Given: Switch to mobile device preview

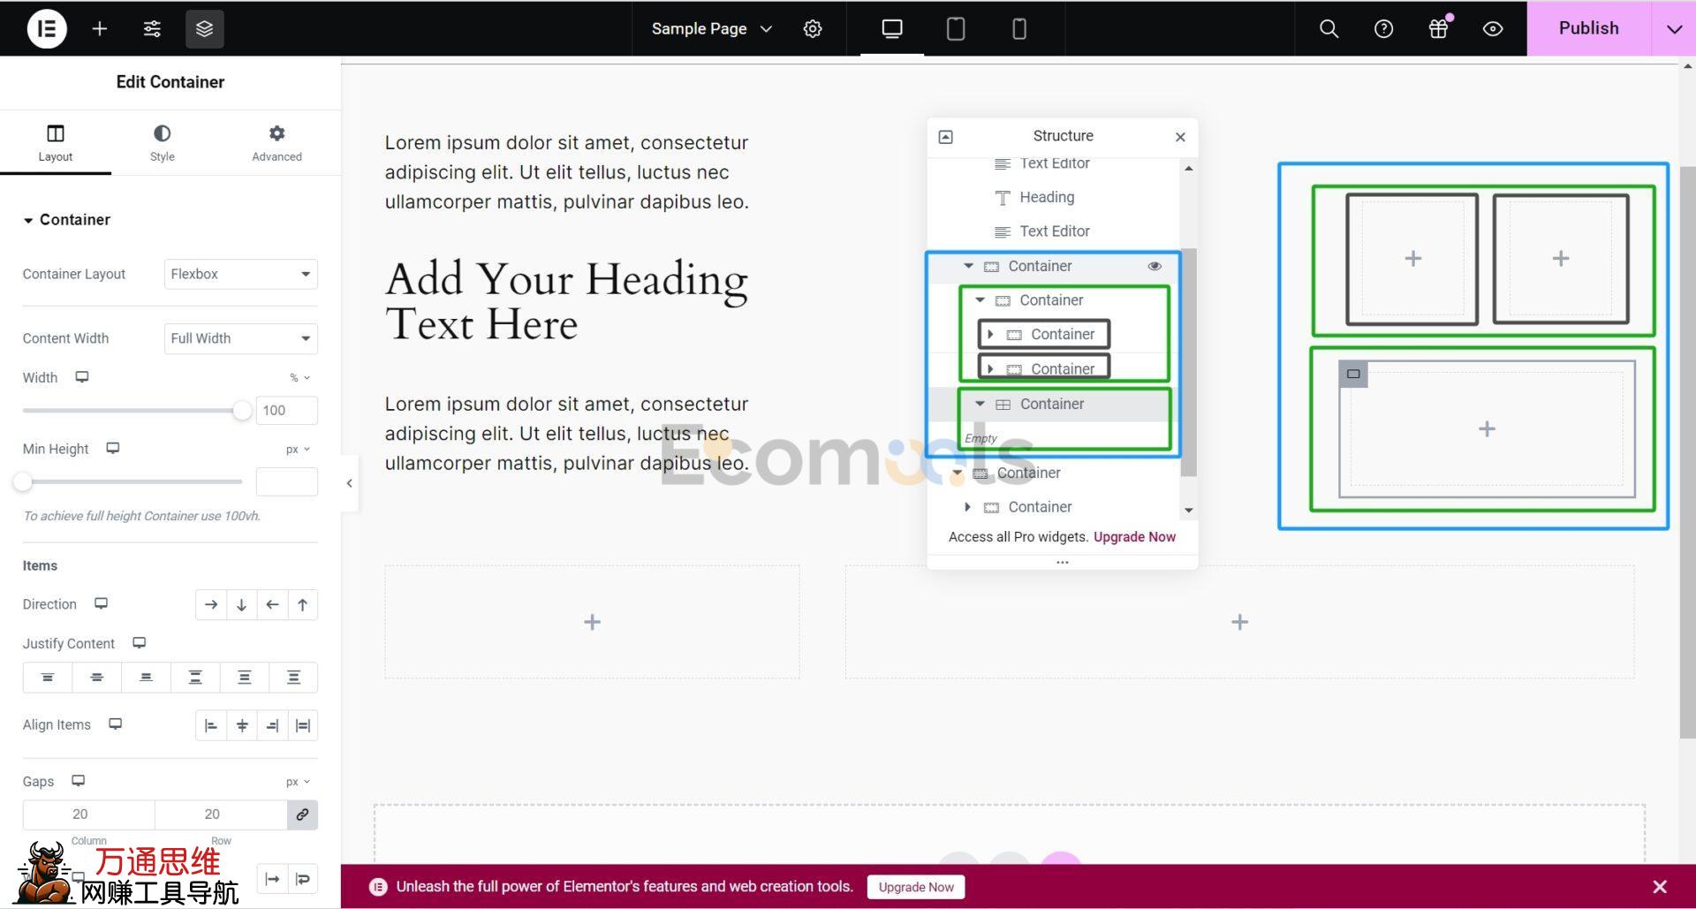Looking at the screenshot, I should click(x=1018, y=28).
